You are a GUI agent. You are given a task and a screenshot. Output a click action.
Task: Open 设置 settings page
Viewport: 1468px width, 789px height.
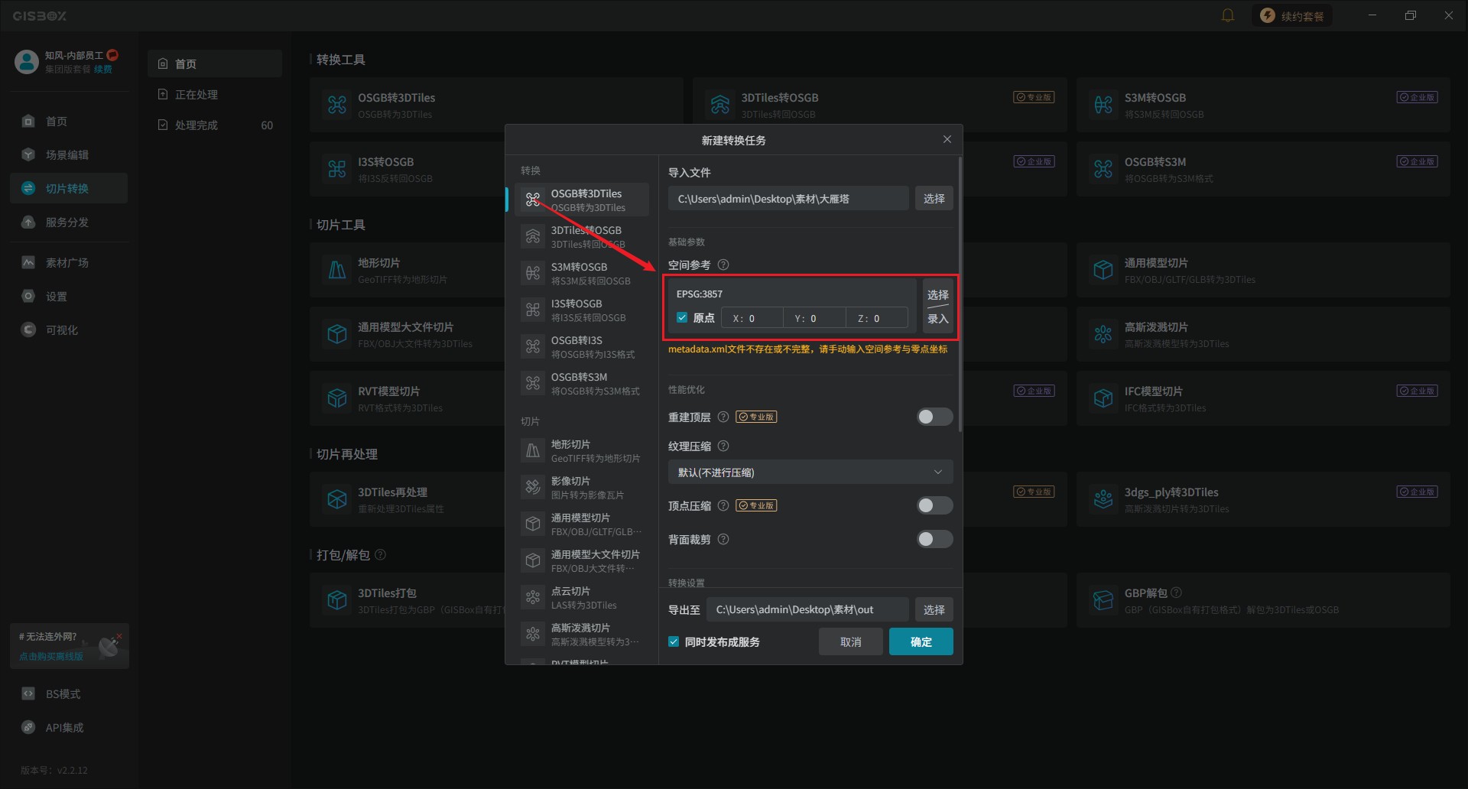[69, 297]
